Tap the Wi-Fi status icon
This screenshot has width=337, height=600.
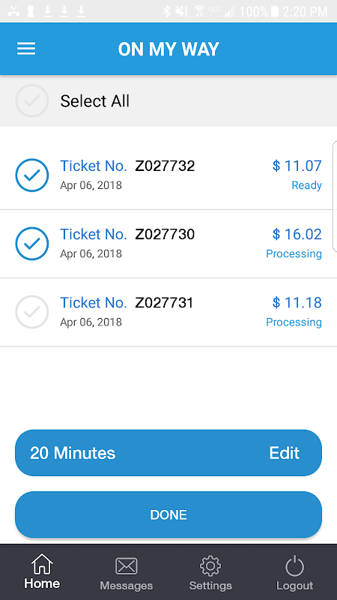(x=199, y=11)
